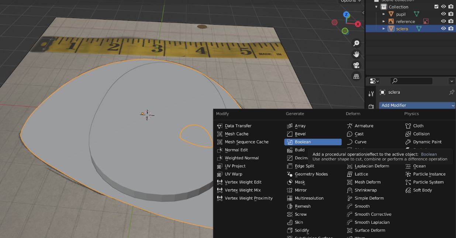Expand the sclera object tree
Viewport: 456px width, 238px height.
(384, 28)
